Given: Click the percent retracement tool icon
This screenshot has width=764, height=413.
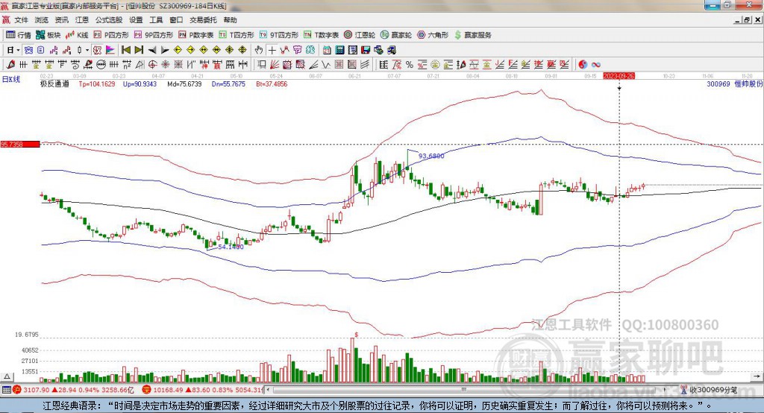Looking at the screenshot, I should tap(410, 64).
